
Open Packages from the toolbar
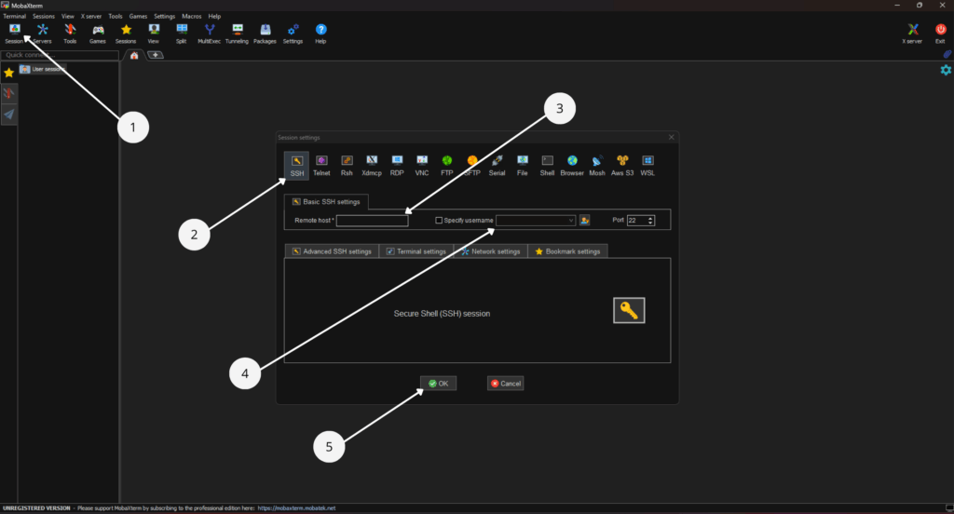(x=265, y=34)
